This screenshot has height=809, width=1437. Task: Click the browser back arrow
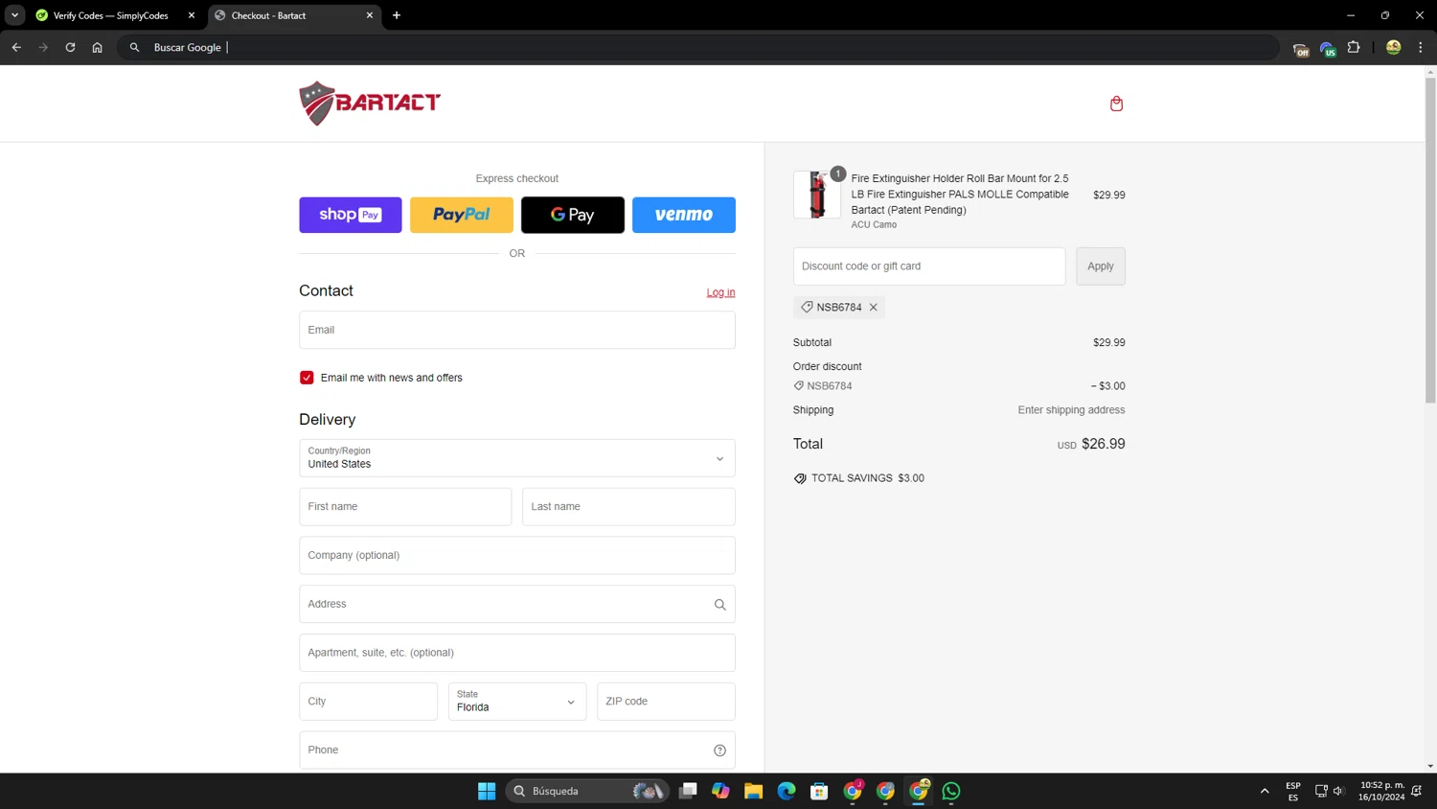16,47
